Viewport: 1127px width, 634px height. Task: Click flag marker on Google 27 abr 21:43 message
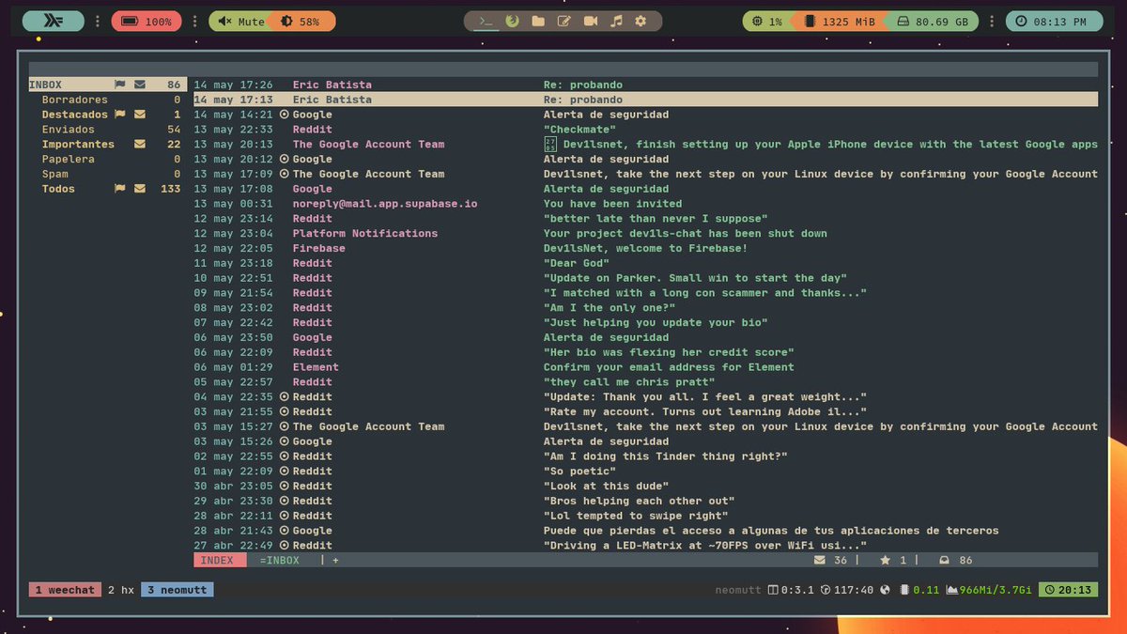tap(285, 531)
